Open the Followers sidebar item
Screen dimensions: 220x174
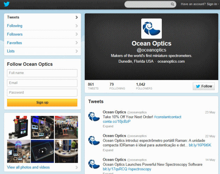point(43,34)
